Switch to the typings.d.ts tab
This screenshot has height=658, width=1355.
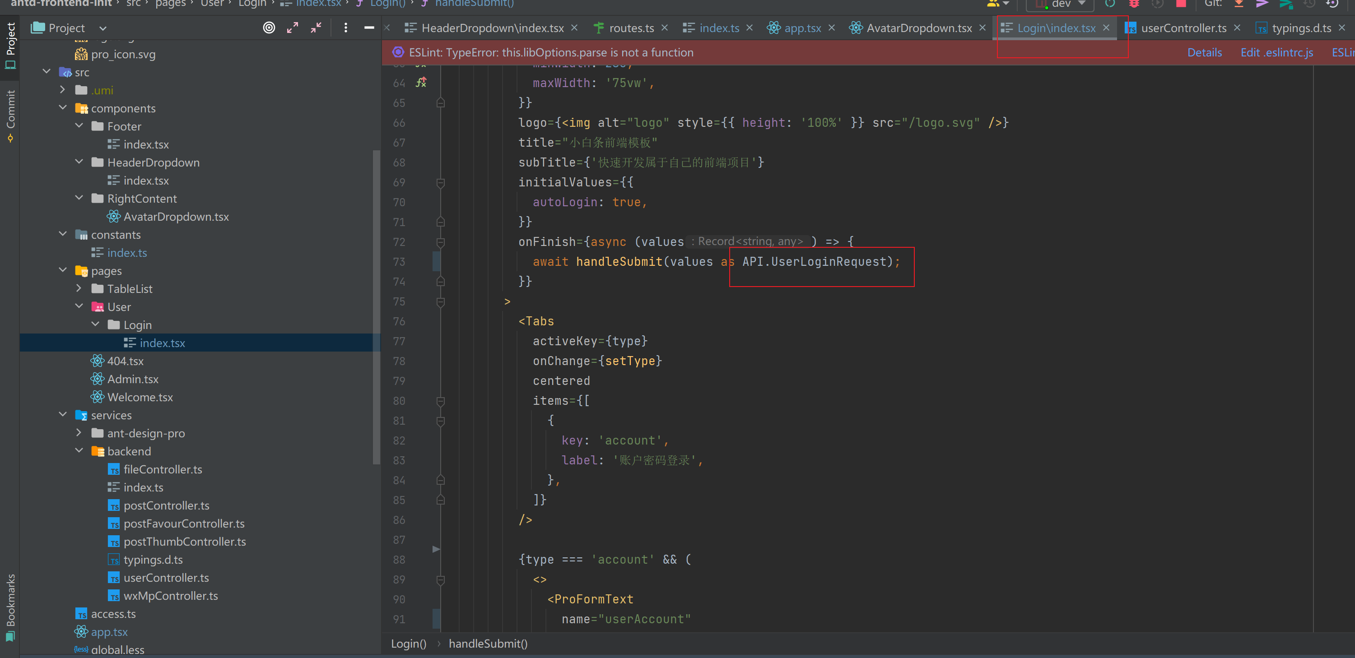point(1301,28)
